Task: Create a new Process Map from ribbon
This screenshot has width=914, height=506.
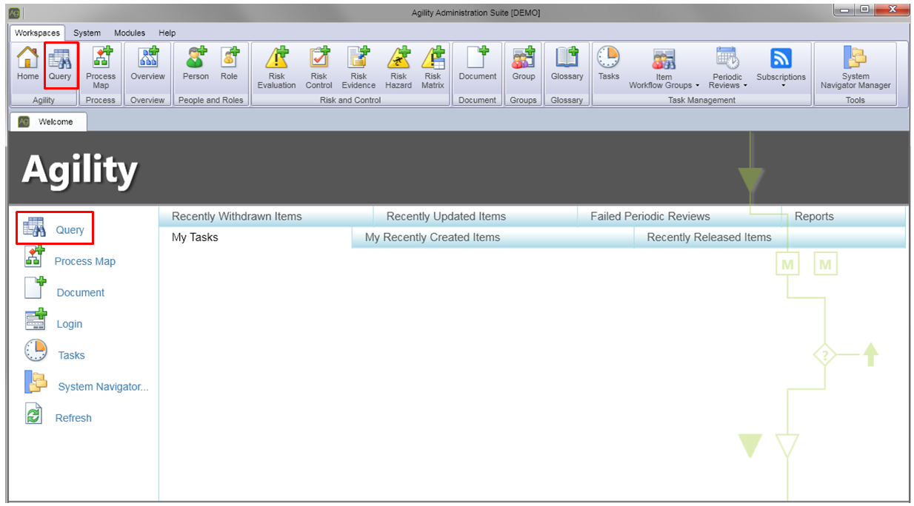Action: point(101,67)
